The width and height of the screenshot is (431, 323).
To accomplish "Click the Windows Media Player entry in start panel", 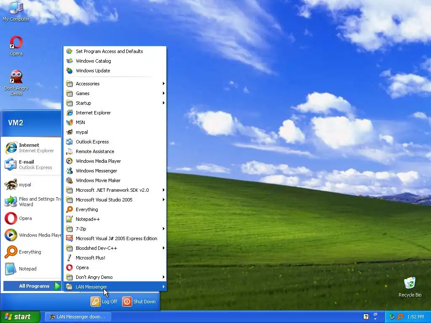I will 31,235.
